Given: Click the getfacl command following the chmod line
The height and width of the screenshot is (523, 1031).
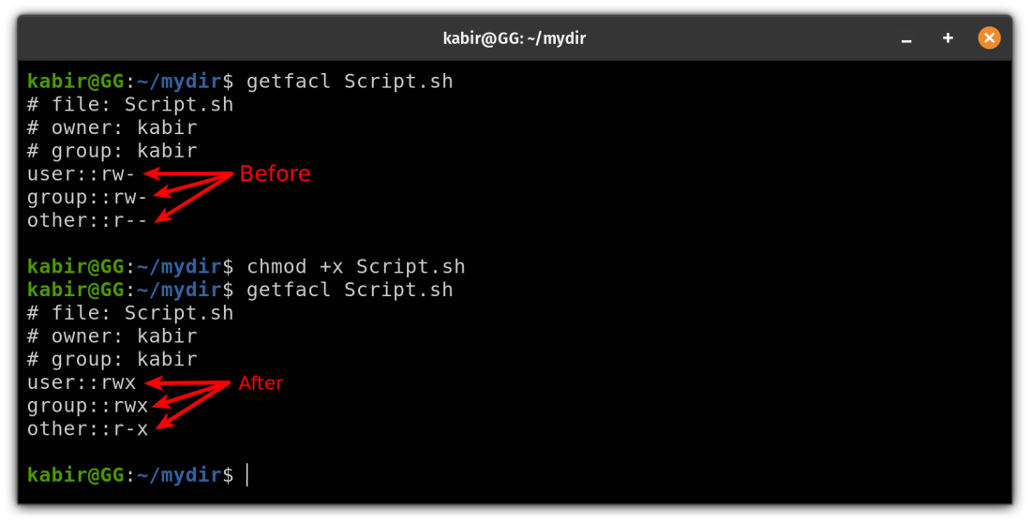Looking at the screenshot, I should coord(350,291).
